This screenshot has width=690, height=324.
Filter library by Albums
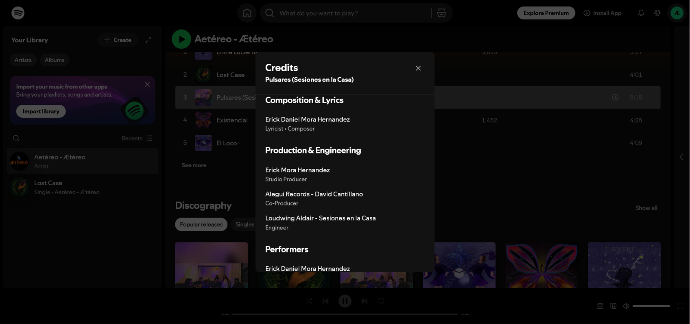click(55, 60)
